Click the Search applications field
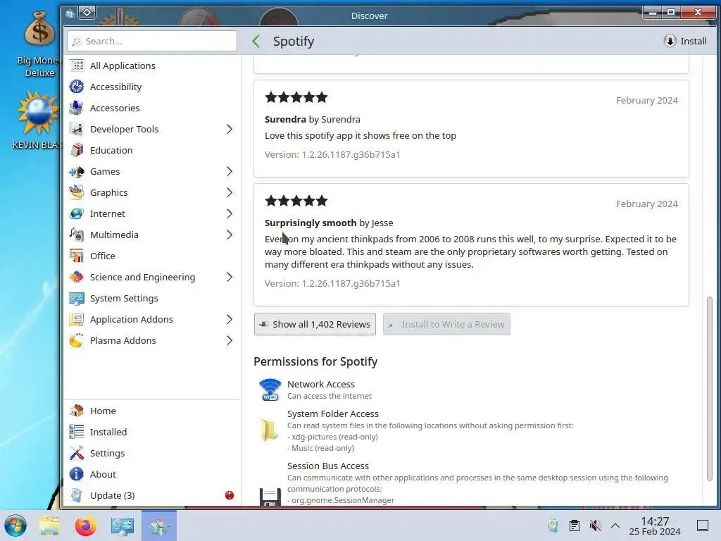Screen dimensions: 721x541 pyautogui.click(x=152, y=41)
